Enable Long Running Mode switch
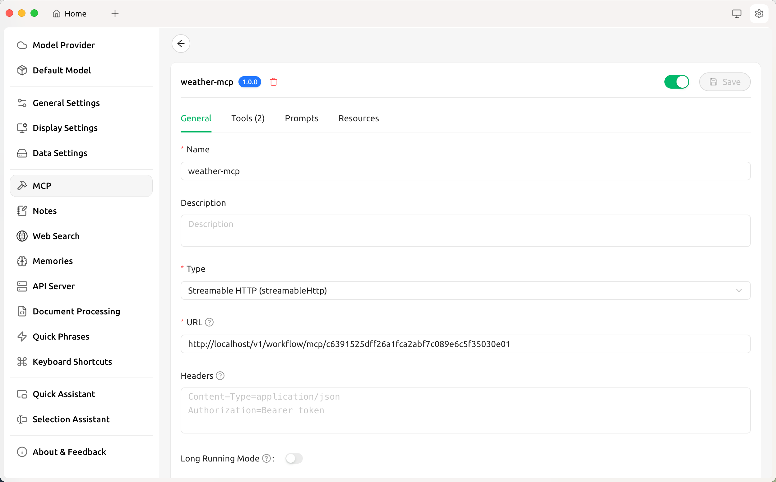 tap(293, 458)
